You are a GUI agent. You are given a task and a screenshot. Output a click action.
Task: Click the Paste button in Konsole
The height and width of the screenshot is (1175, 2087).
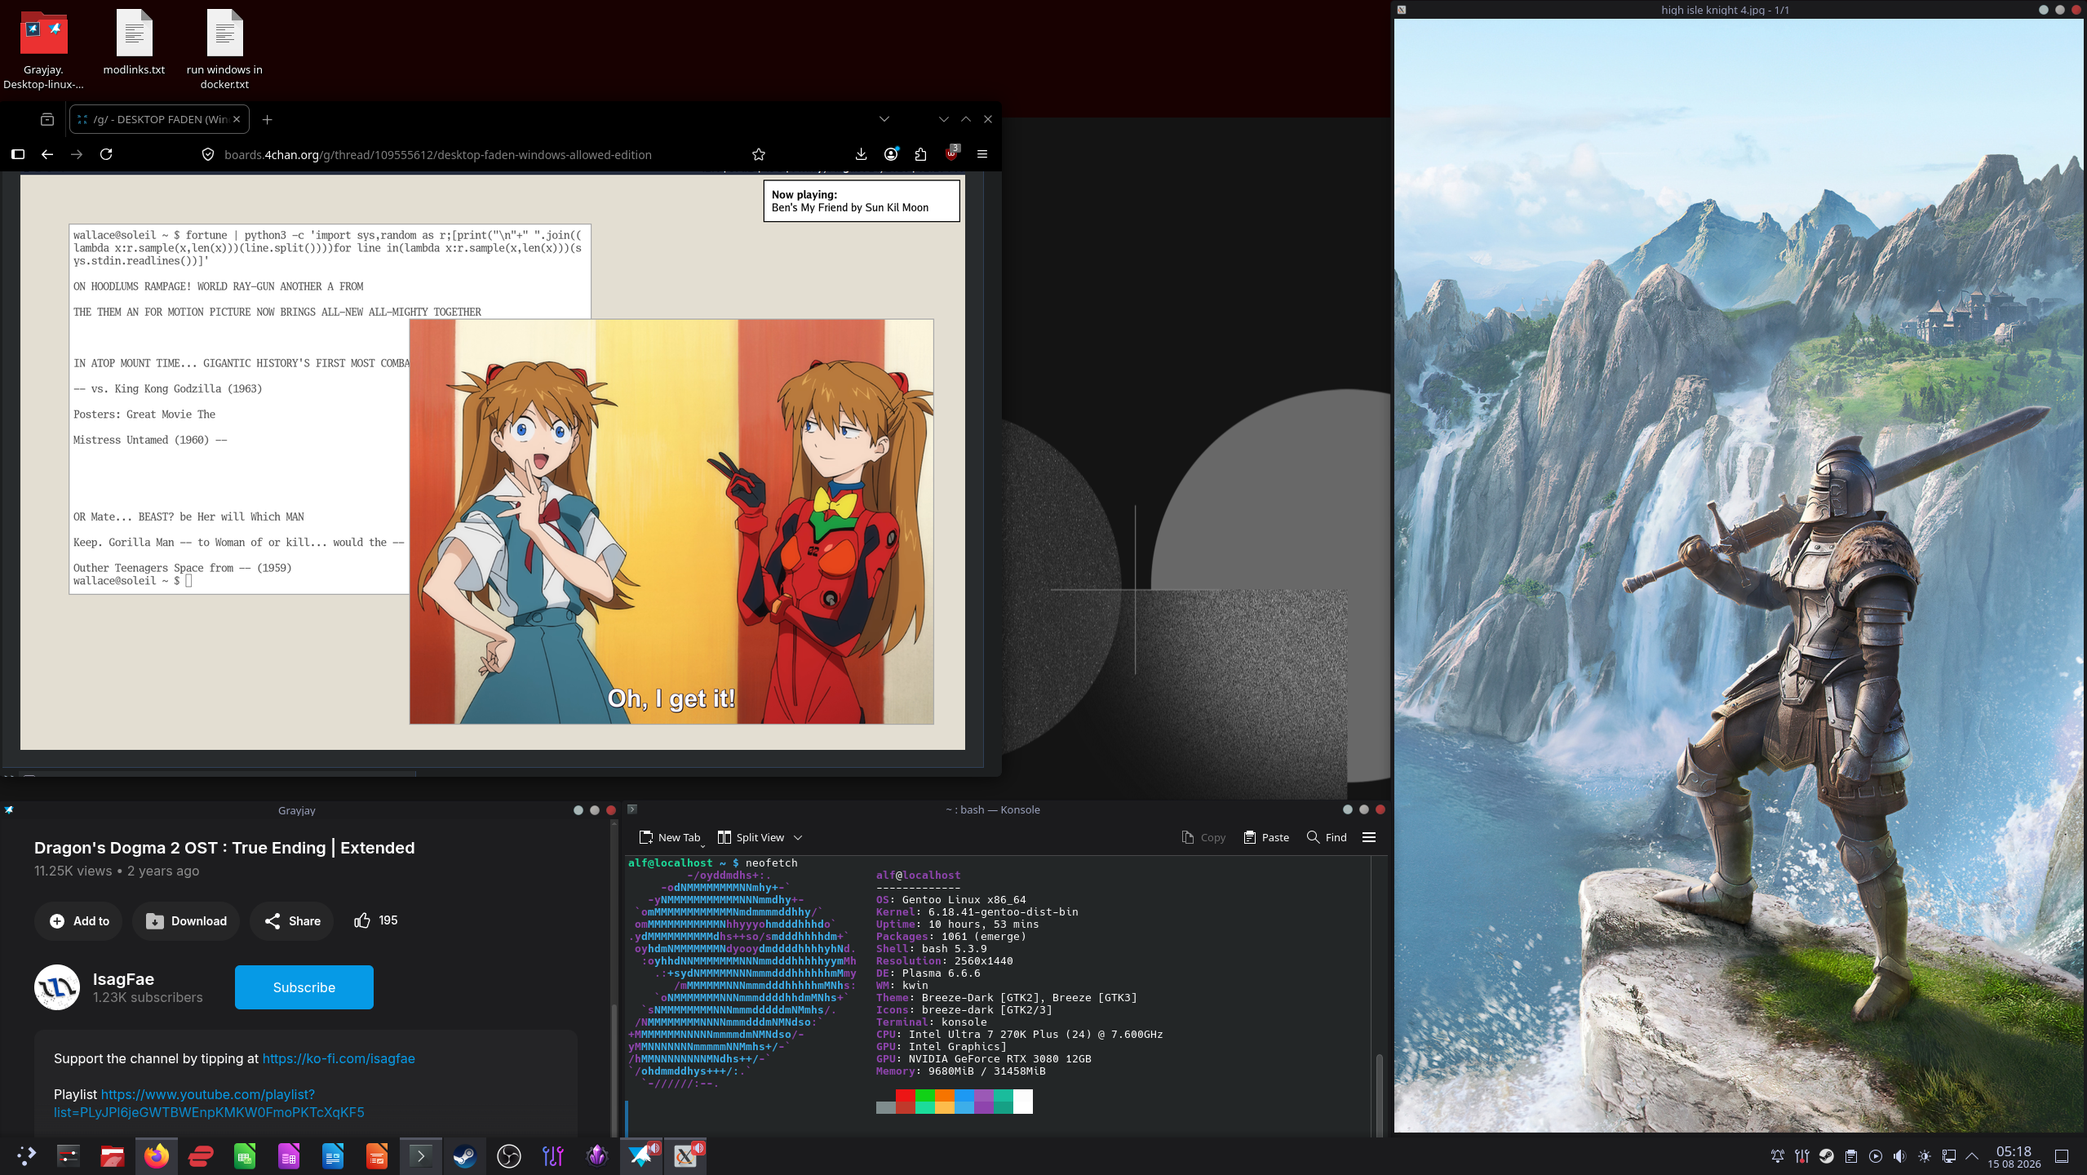click(1266, 837)
